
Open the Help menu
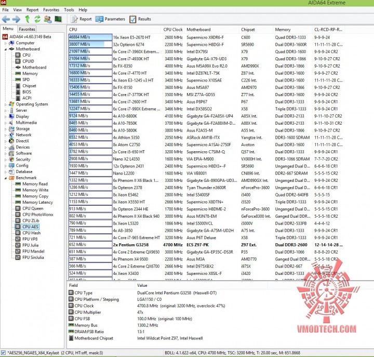(x=83, y=10)
